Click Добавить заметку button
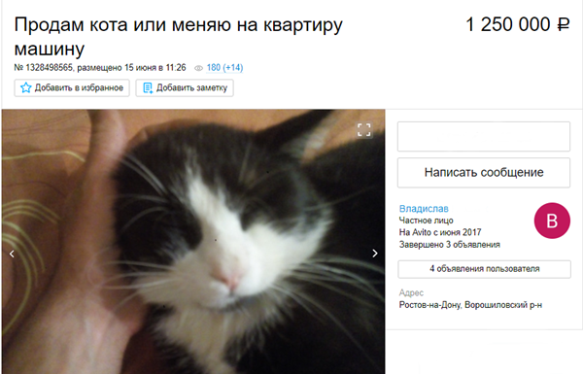583x374 pixels. [185, 88]
